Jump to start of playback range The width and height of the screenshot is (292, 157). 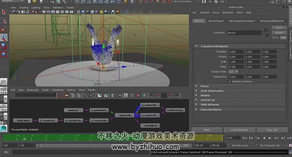coord(245,138)
